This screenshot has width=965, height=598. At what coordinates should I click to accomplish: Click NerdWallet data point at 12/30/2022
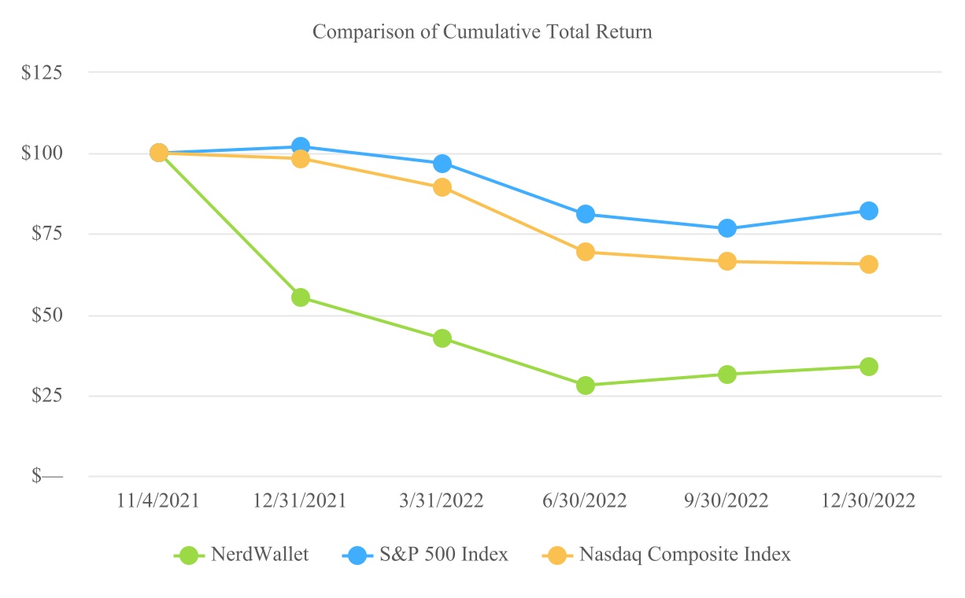point(869,367)
